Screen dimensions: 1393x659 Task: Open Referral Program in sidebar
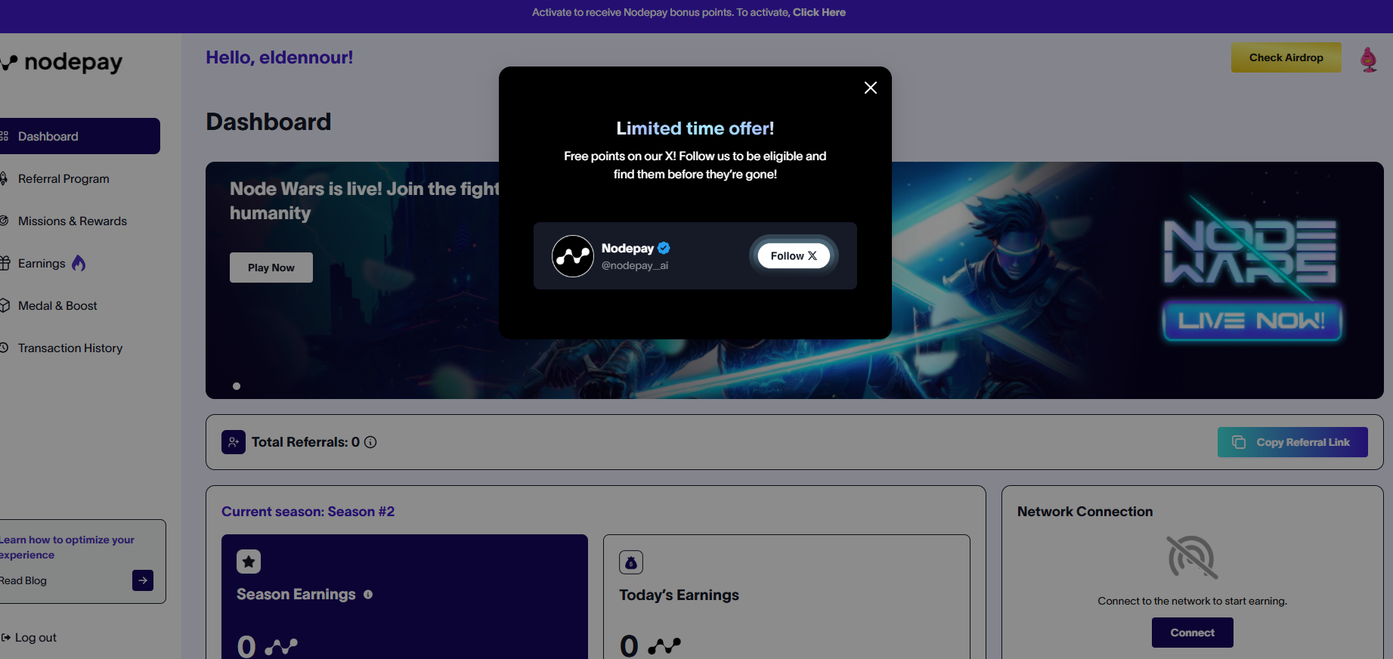[63, 179]
